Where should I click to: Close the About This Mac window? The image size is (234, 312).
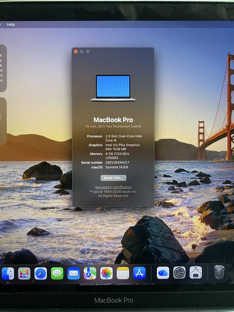click(76, 52)
